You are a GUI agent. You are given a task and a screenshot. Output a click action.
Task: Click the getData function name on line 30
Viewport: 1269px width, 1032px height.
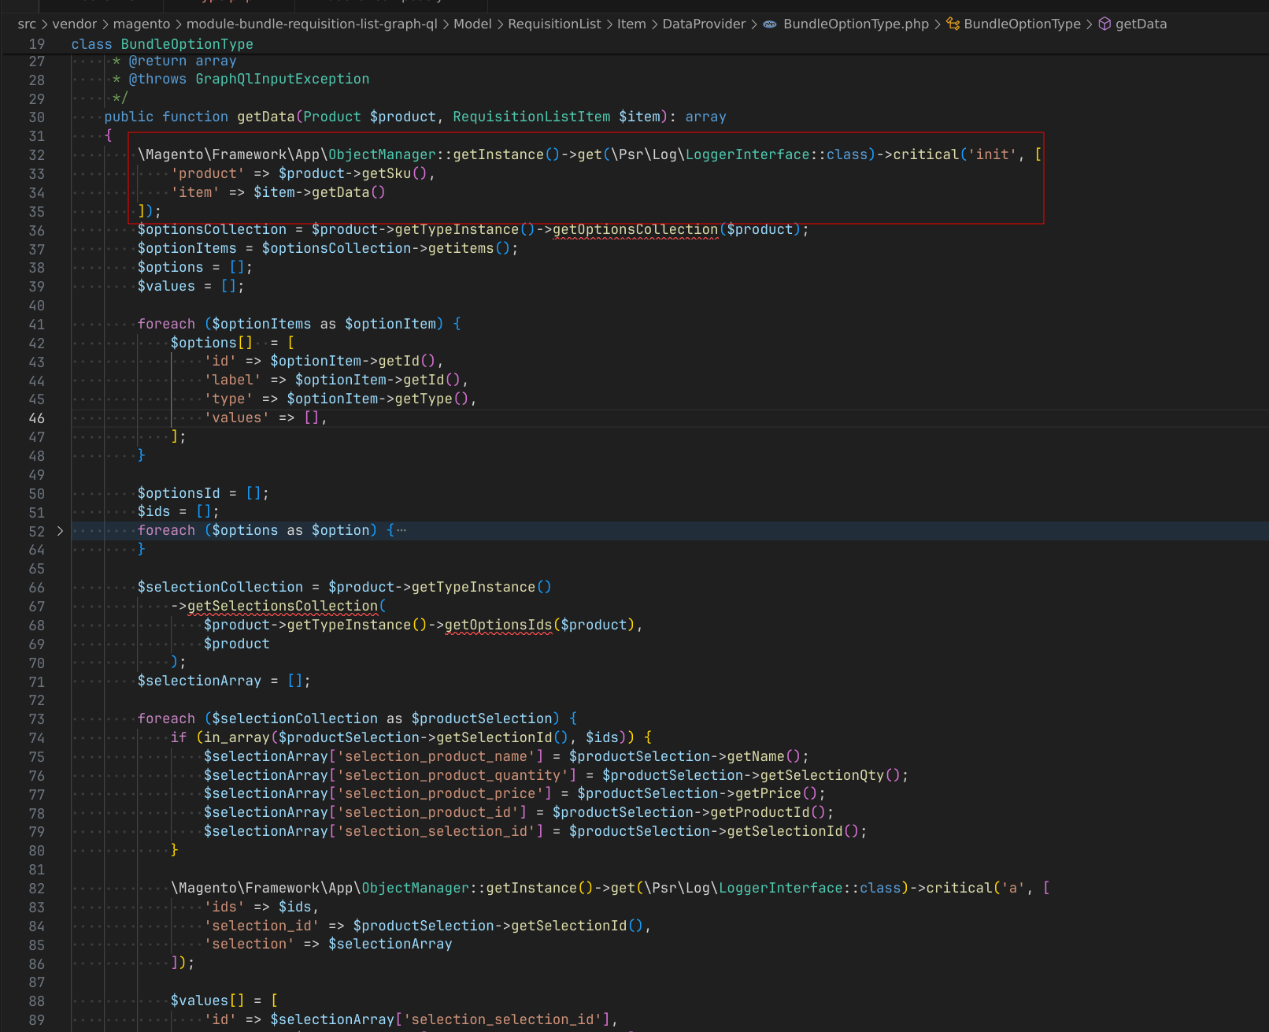pyautogui.click(x=266, y=117)
